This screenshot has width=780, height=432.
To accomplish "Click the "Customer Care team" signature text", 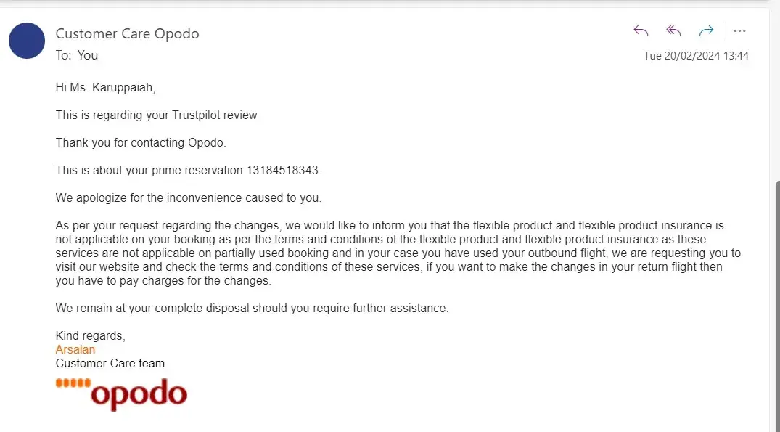I will point(110,363).
